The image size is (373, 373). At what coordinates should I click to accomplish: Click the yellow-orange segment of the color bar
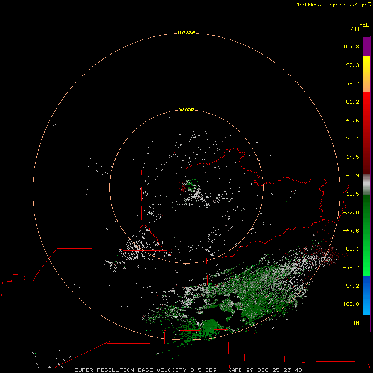[x=366, y=74]
